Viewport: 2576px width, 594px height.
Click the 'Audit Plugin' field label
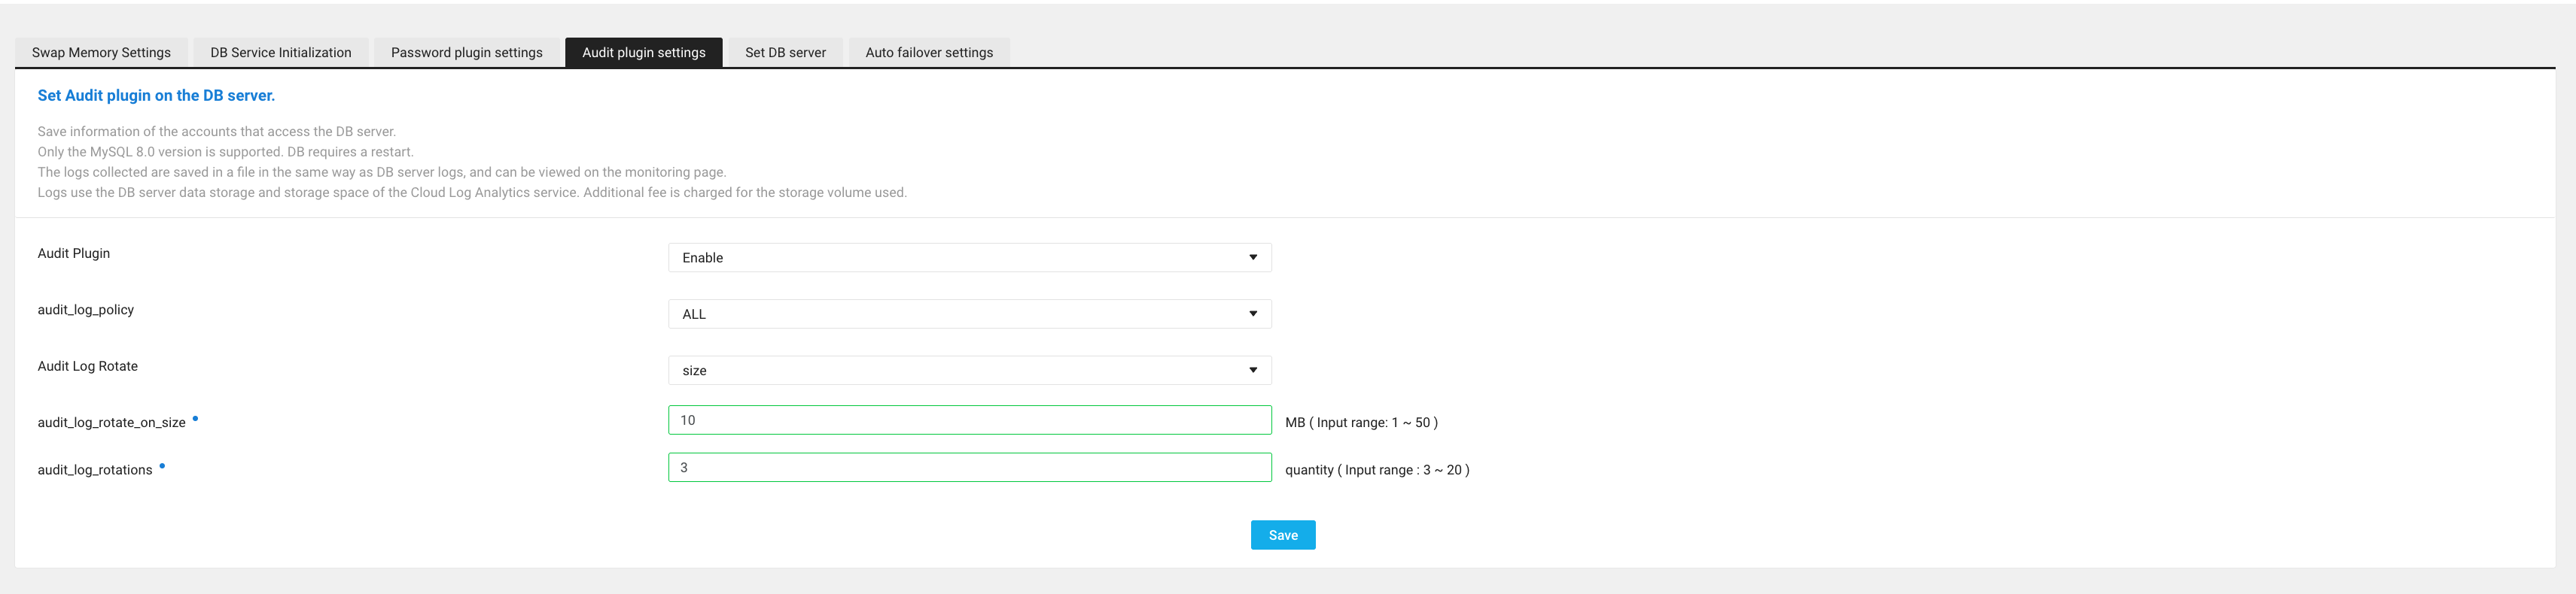pos(74,253)
